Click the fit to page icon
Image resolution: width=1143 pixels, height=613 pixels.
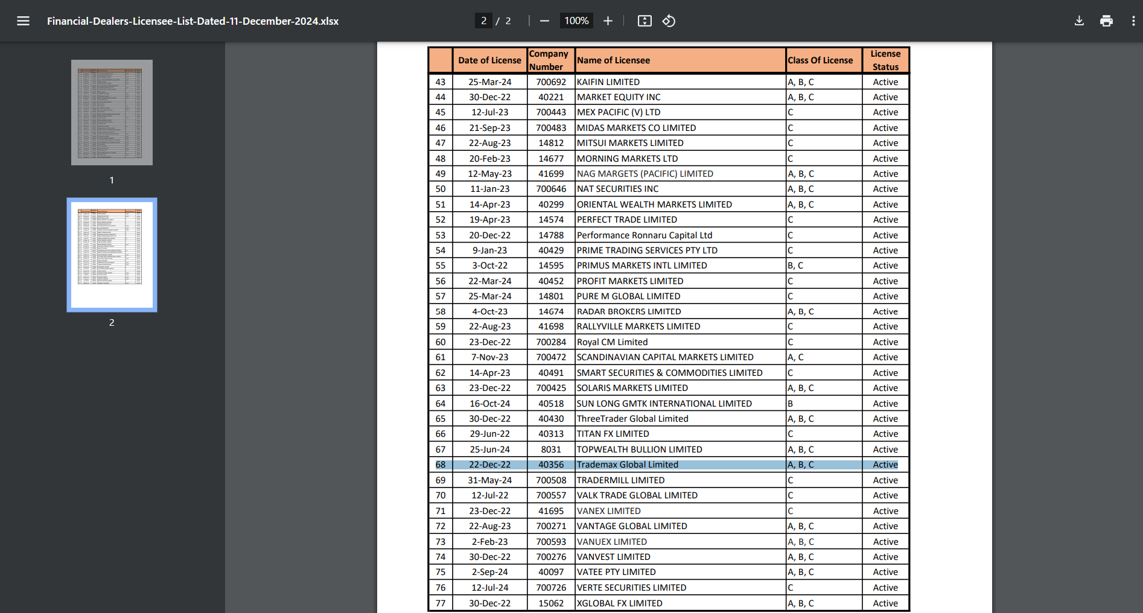click(x=645, y=21)
